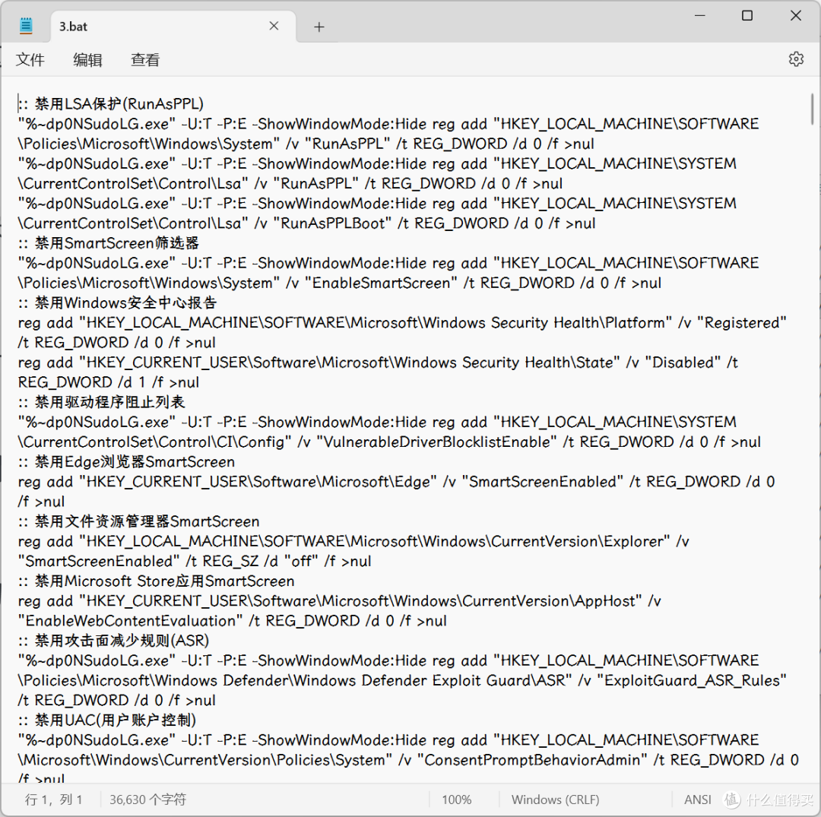821x817 pixels.
Task: Click comment line 禁用Windows安全中心报告
Action: [x=117, y=302]
